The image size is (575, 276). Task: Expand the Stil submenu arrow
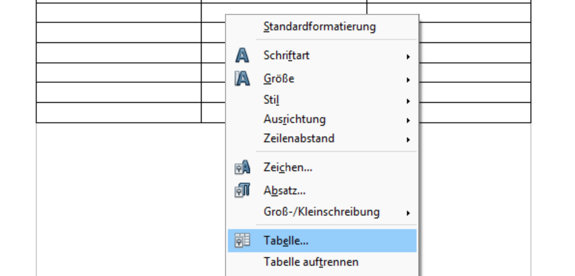(x=408, y=101)
